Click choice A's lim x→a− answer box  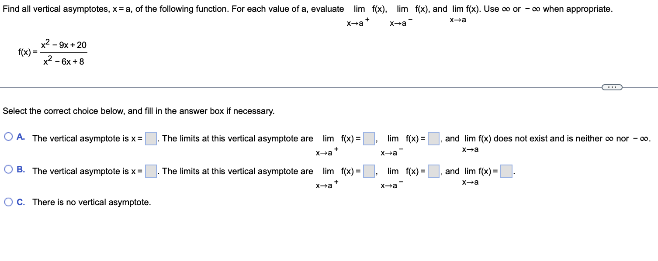point(433,138)
